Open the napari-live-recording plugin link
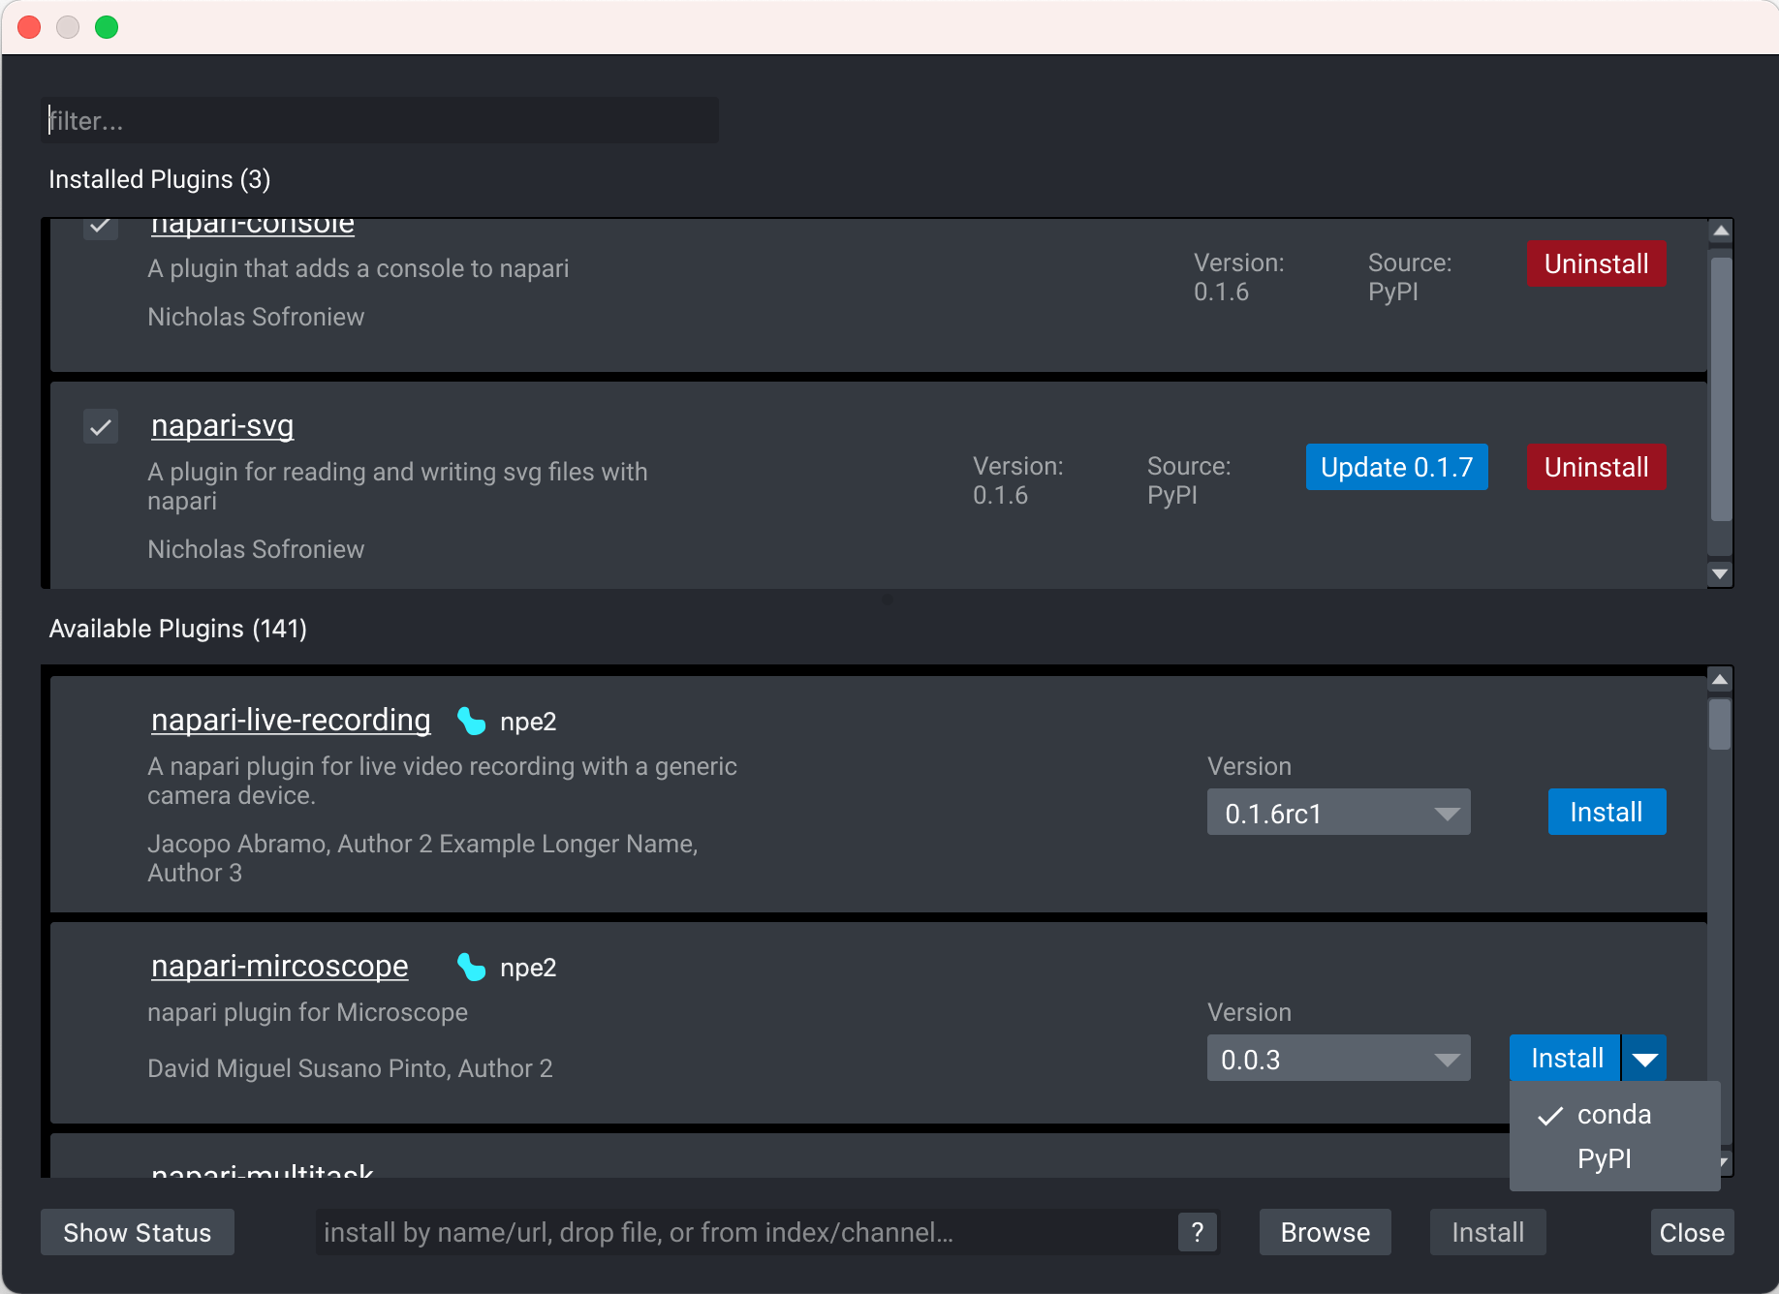This screenshot has width=1779, height=1294. pyautogui.click(x=291, y=721)
